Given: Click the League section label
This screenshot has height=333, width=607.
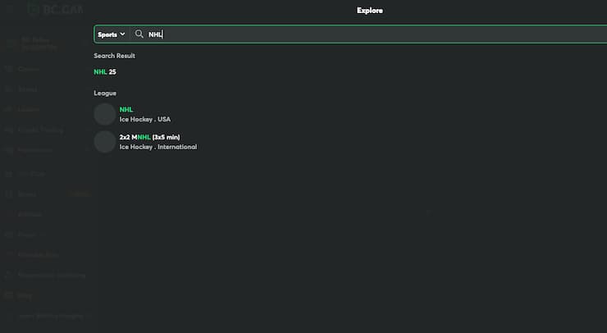Looking at the screenshot, I should [105, 94].
